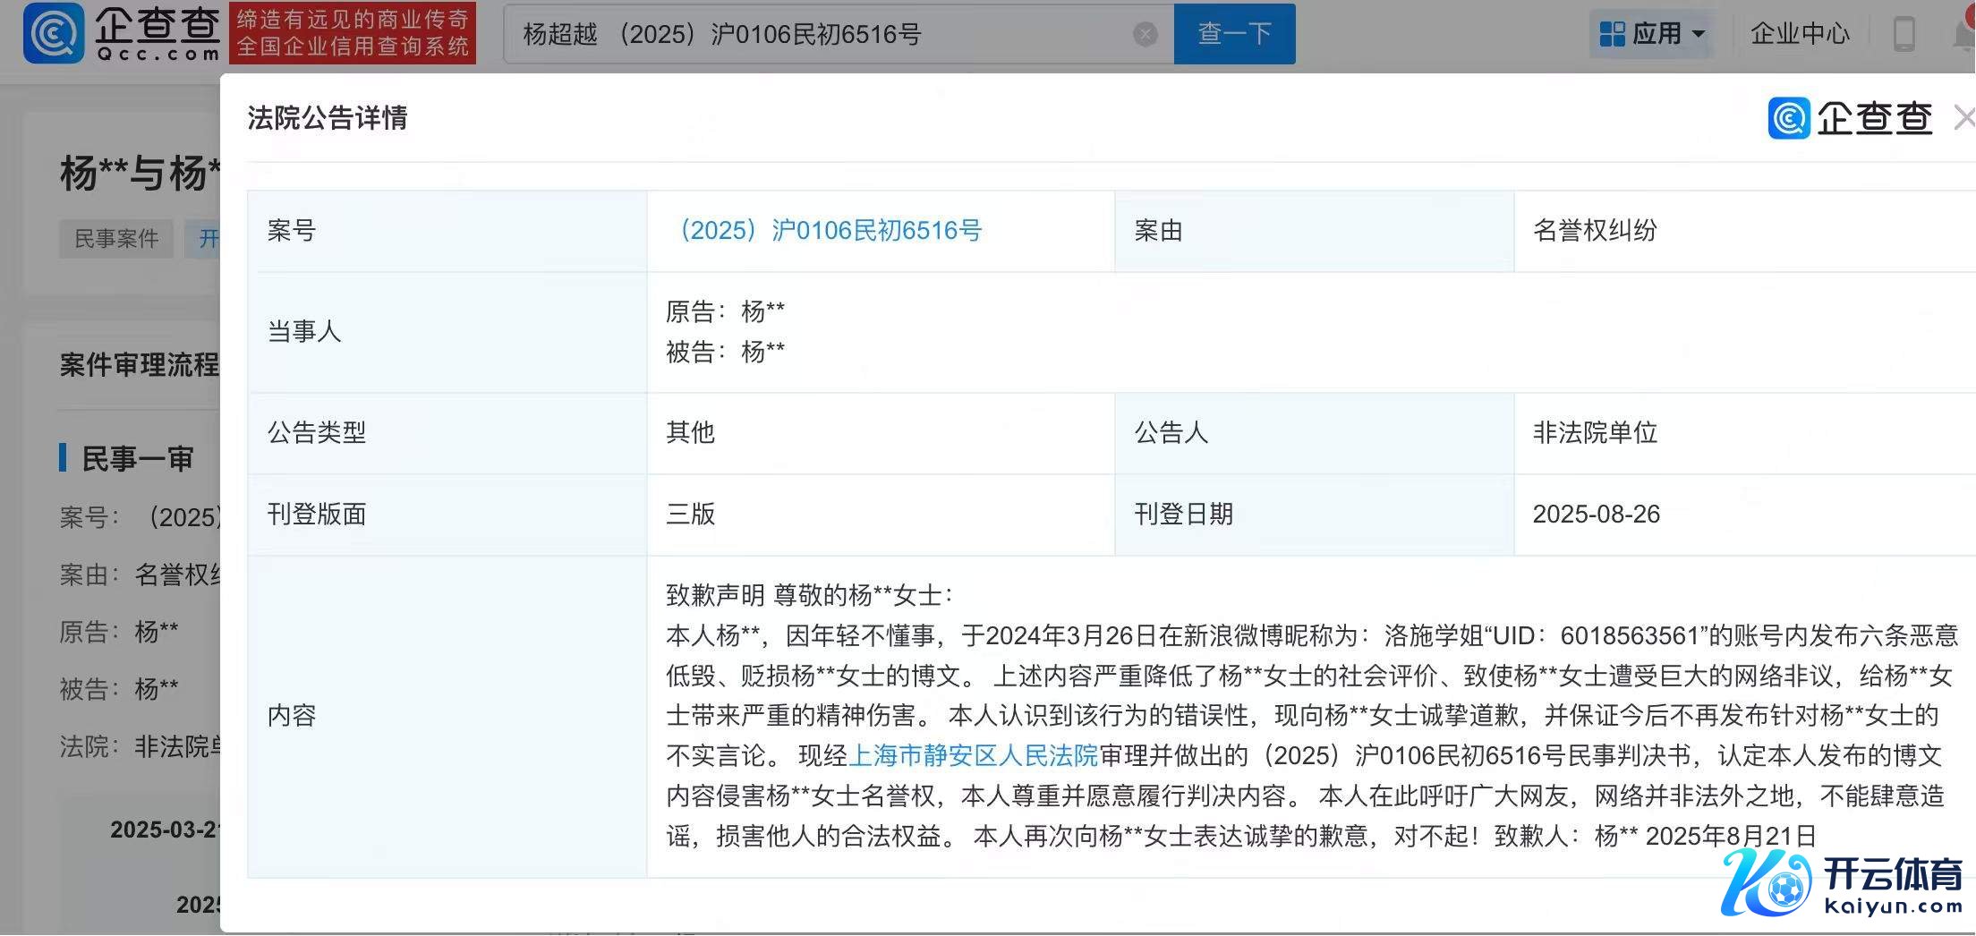Click the 开云体育 kaiyun.com logo
Image resolution: width=1976 pixels, height=936 pixels.
click(x=1844, y=883)
